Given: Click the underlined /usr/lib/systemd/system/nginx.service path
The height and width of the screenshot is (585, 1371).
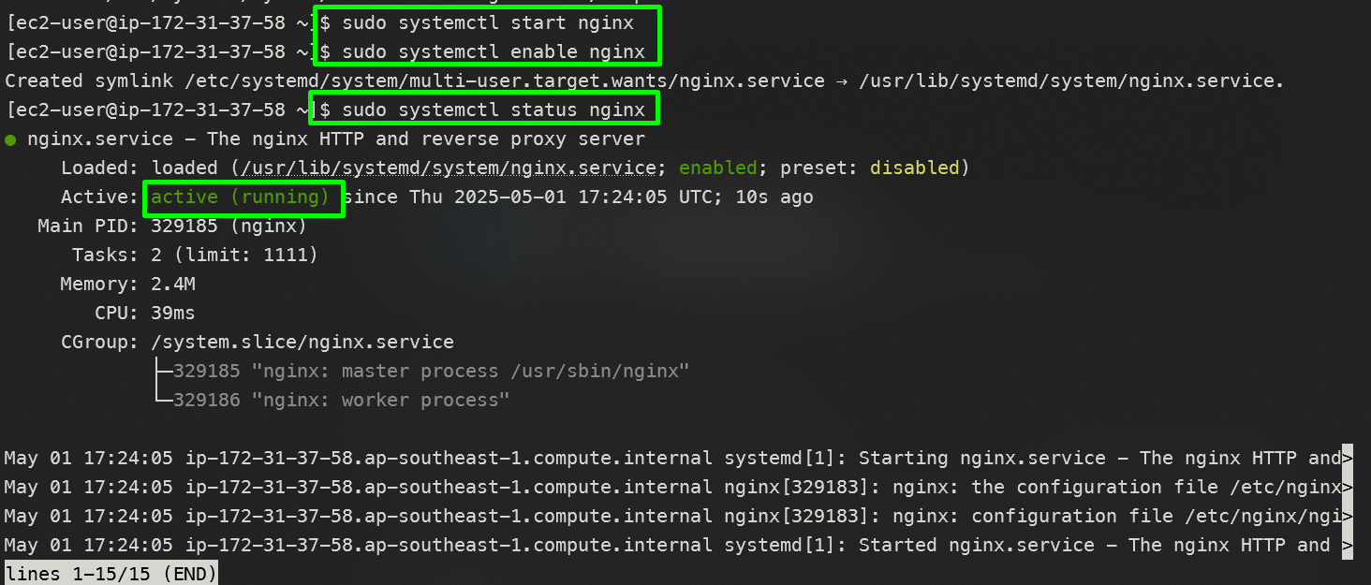Looking at the screenshot, I should click(x=449, y=168).
